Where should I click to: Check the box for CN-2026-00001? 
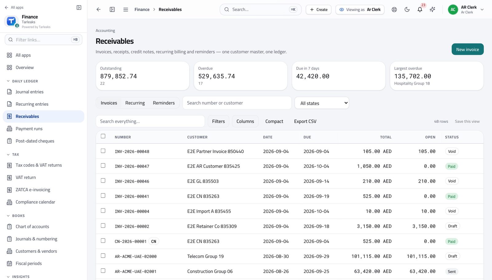point(103,241)
